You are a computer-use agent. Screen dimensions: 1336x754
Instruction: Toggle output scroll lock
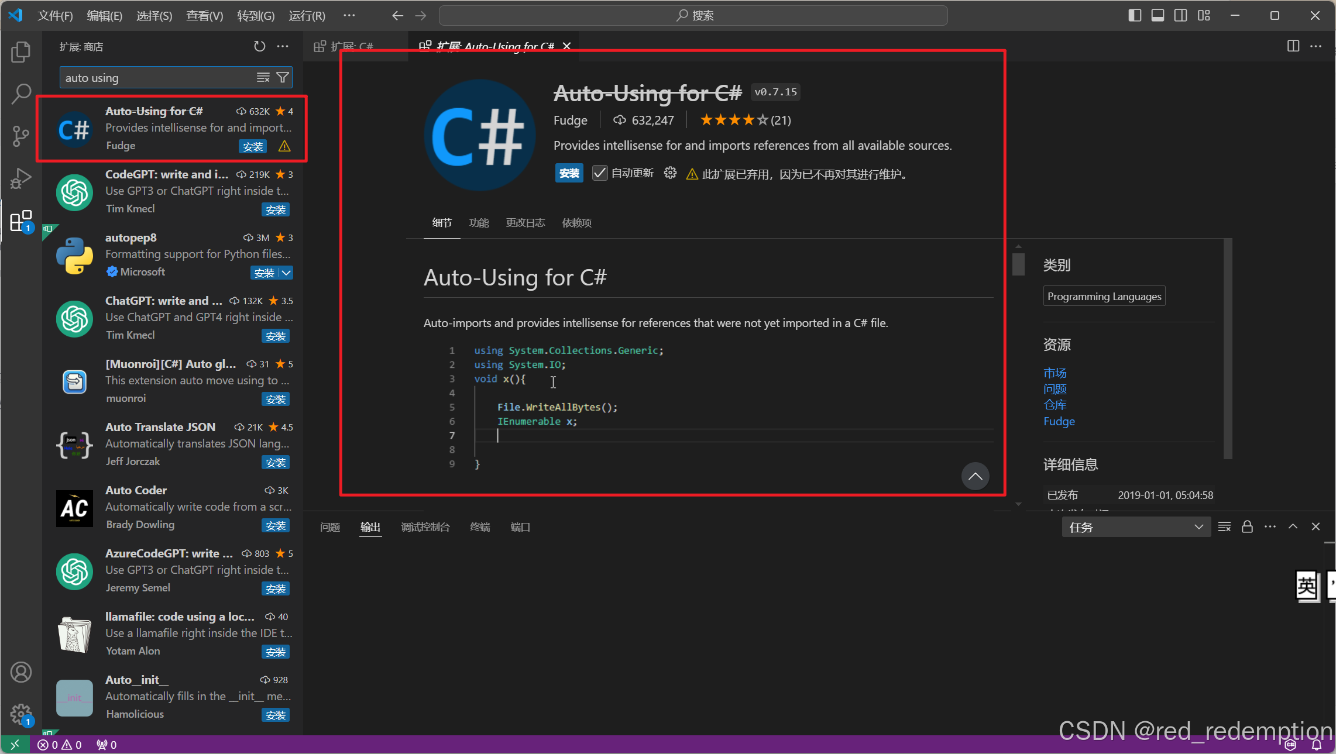(x=1247, y=527)
